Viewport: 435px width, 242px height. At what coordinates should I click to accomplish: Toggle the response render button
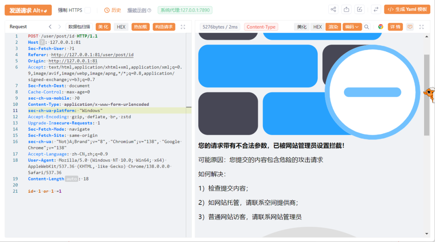(333, 27)
